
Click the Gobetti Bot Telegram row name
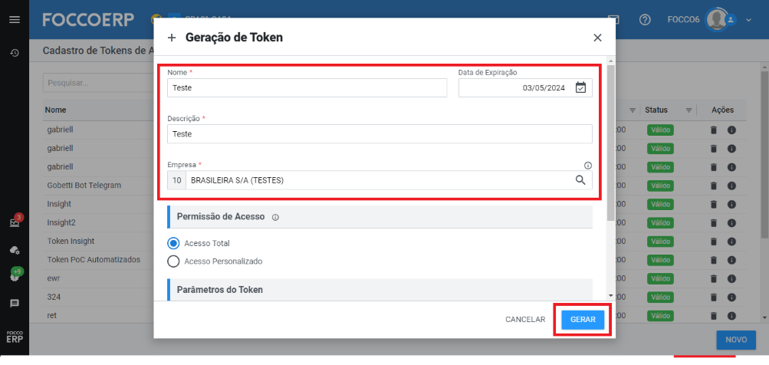pyautogui.click(x=84, y=186)
